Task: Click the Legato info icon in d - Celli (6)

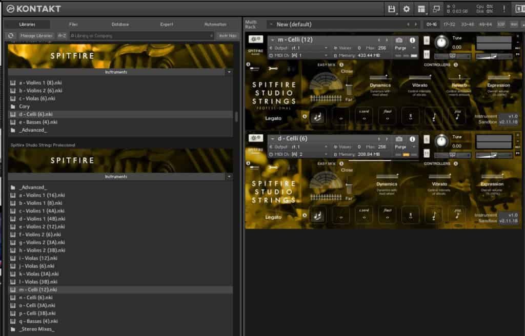Action: [x=305, y=215]
